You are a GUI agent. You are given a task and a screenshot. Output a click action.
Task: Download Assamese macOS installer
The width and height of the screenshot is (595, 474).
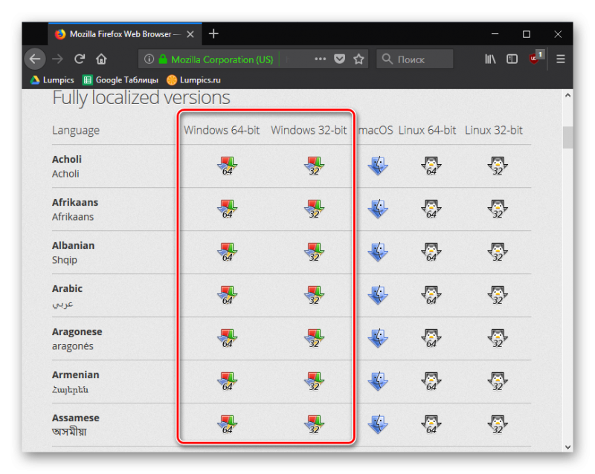[378, 425]
